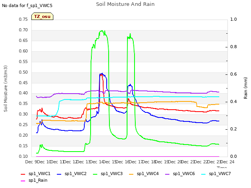Click red sp1_VWC1 legend color marker
The image size is (251, 188).
tap(23, 174)
